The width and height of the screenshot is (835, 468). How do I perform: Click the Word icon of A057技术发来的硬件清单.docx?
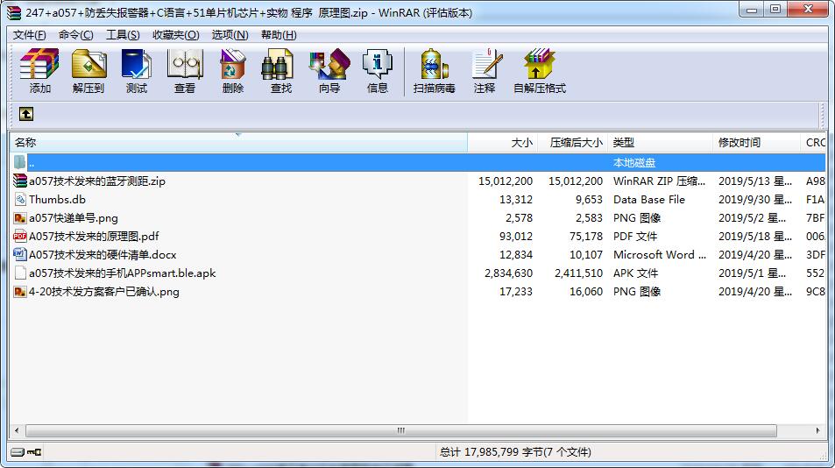coord(19,254)
